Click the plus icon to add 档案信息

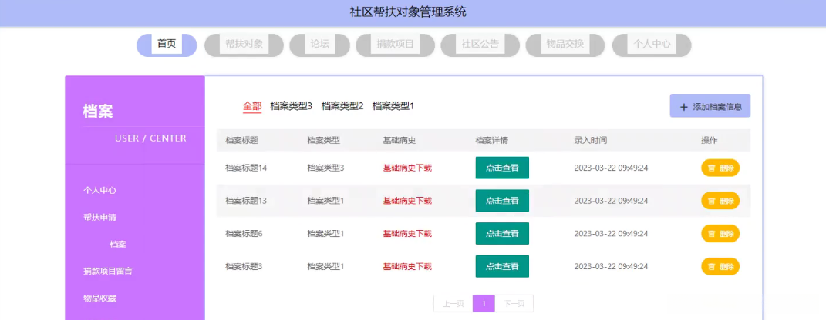coord(683,107)
